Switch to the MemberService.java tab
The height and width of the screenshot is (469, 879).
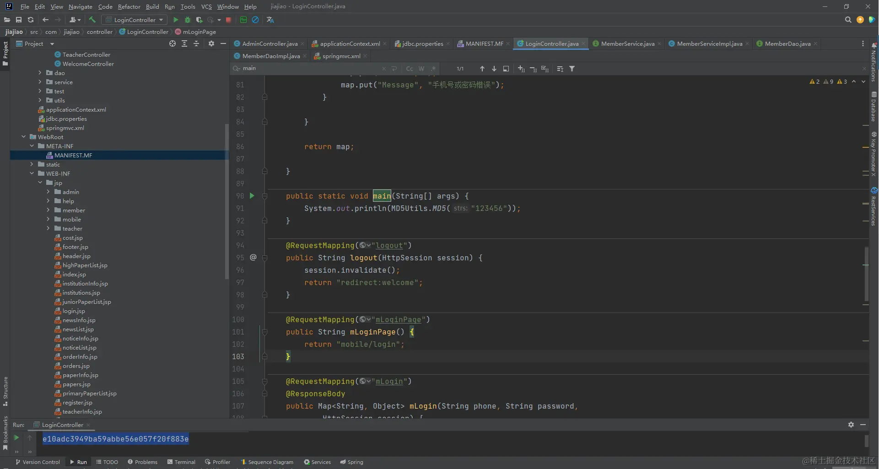pyautogui.click(x=627, y=43)
